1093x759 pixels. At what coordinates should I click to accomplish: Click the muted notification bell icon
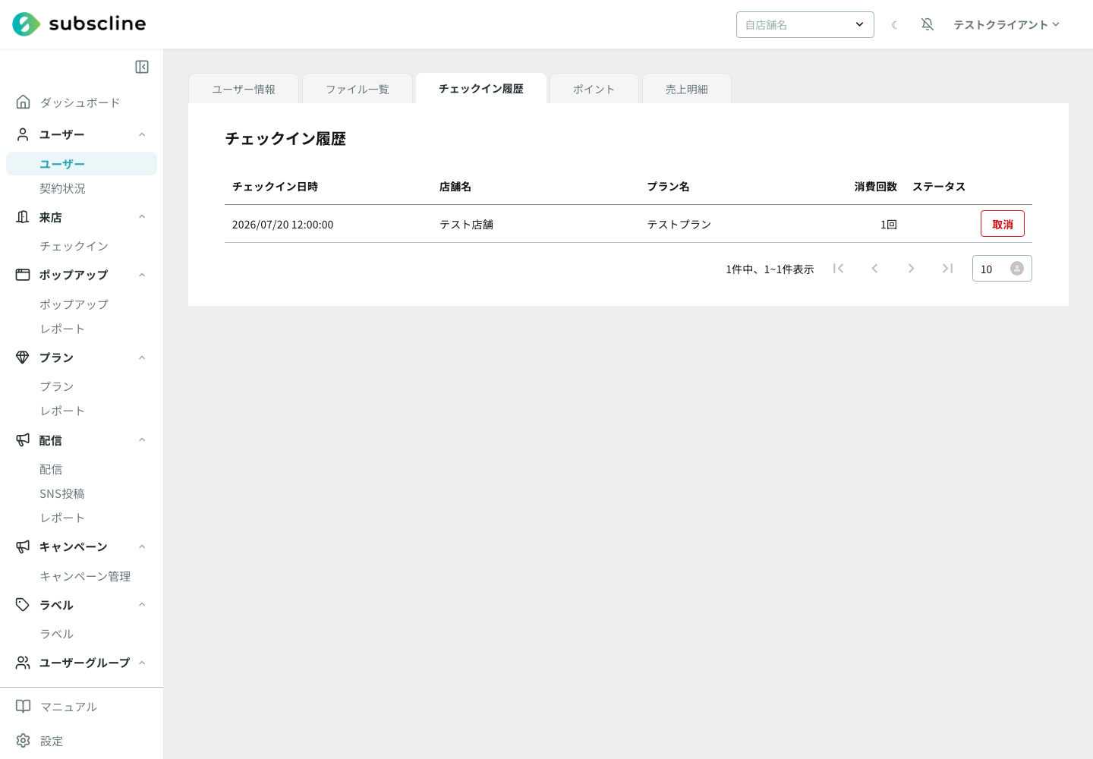[x=928, y=24]
